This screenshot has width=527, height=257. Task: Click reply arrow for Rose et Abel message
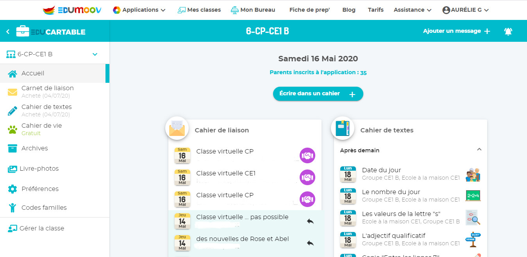click(x=310, y=243)
